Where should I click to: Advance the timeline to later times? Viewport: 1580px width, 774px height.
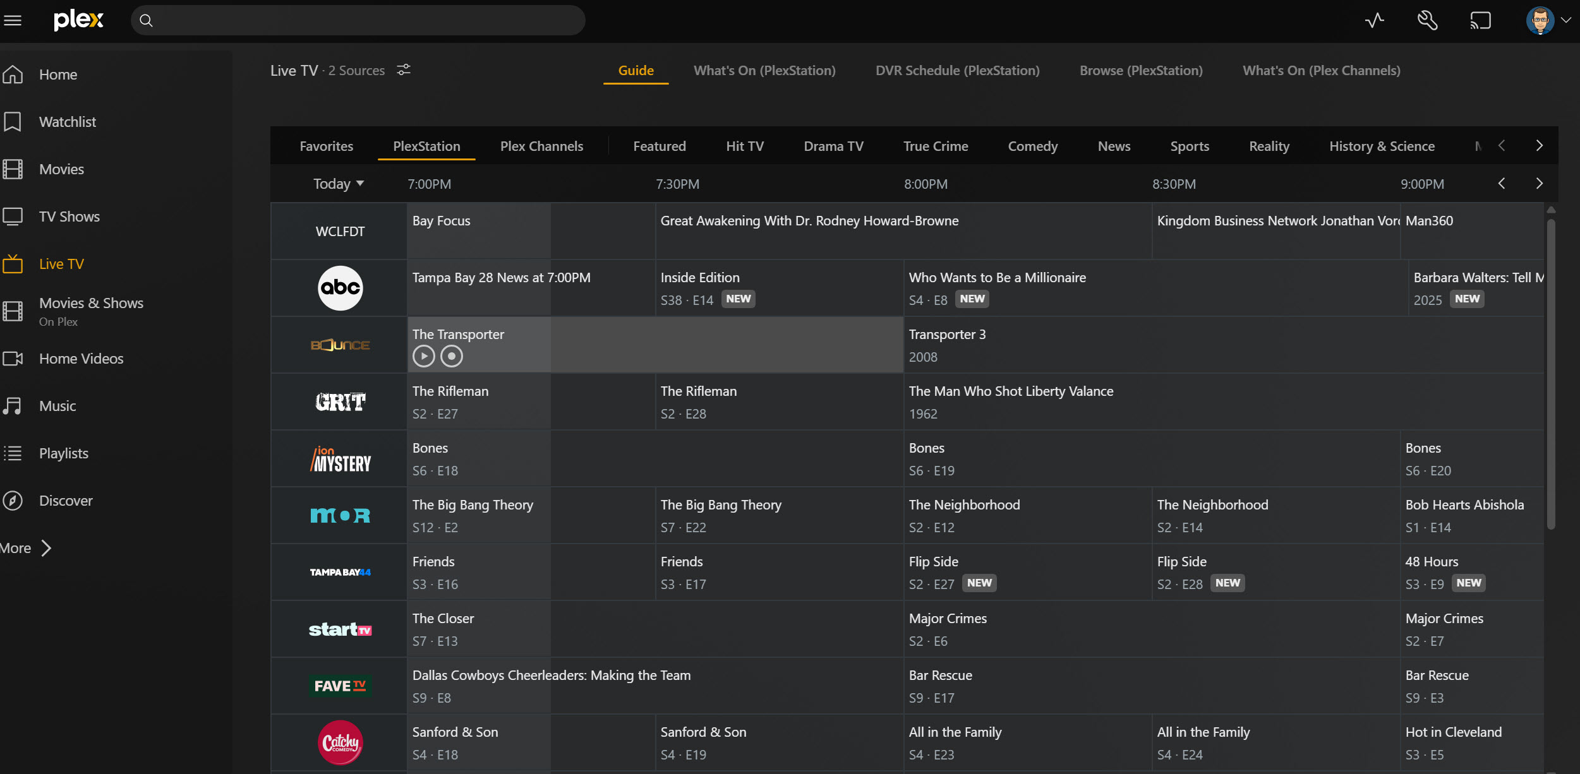click(x=1539, y=184)
